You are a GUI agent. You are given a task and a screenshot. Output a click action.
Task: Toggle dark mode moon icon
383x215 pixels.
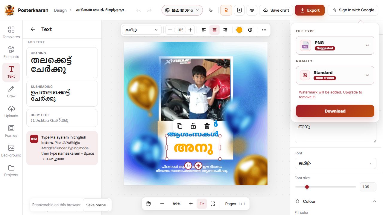(x=211, y=10)
